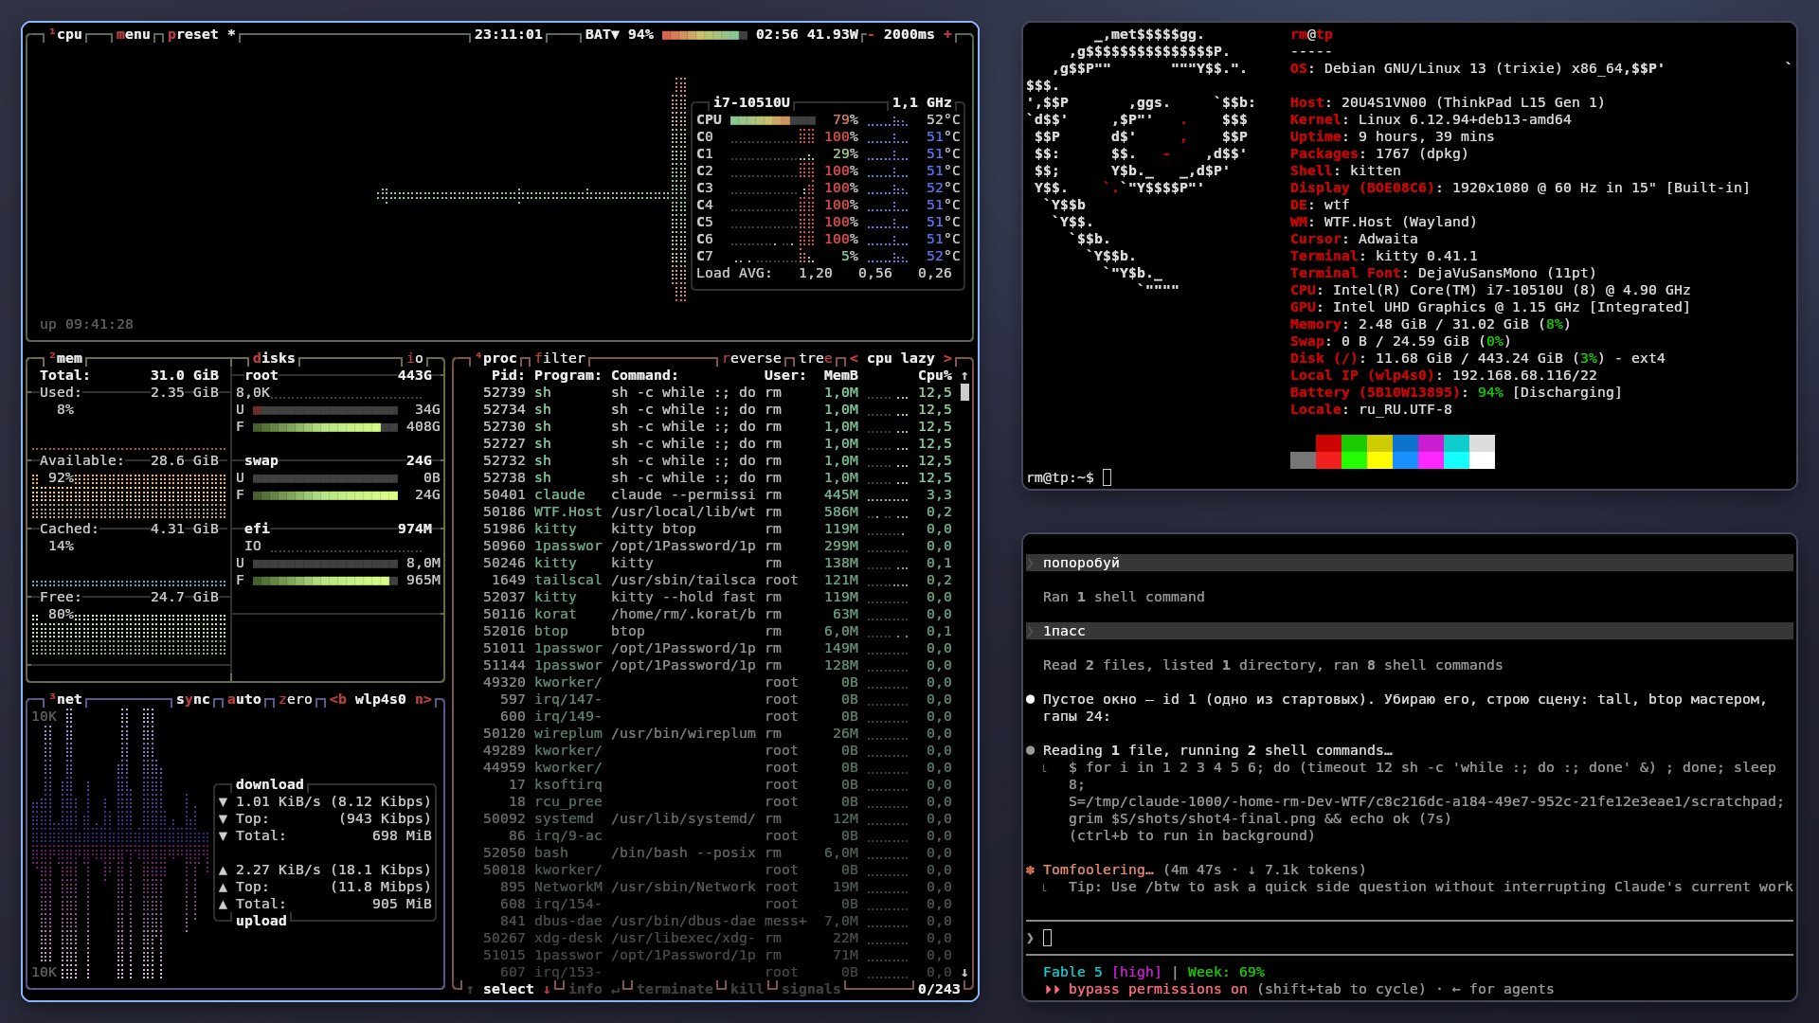Click the rm@tp:~$ shell prompt

(1060, 478)
